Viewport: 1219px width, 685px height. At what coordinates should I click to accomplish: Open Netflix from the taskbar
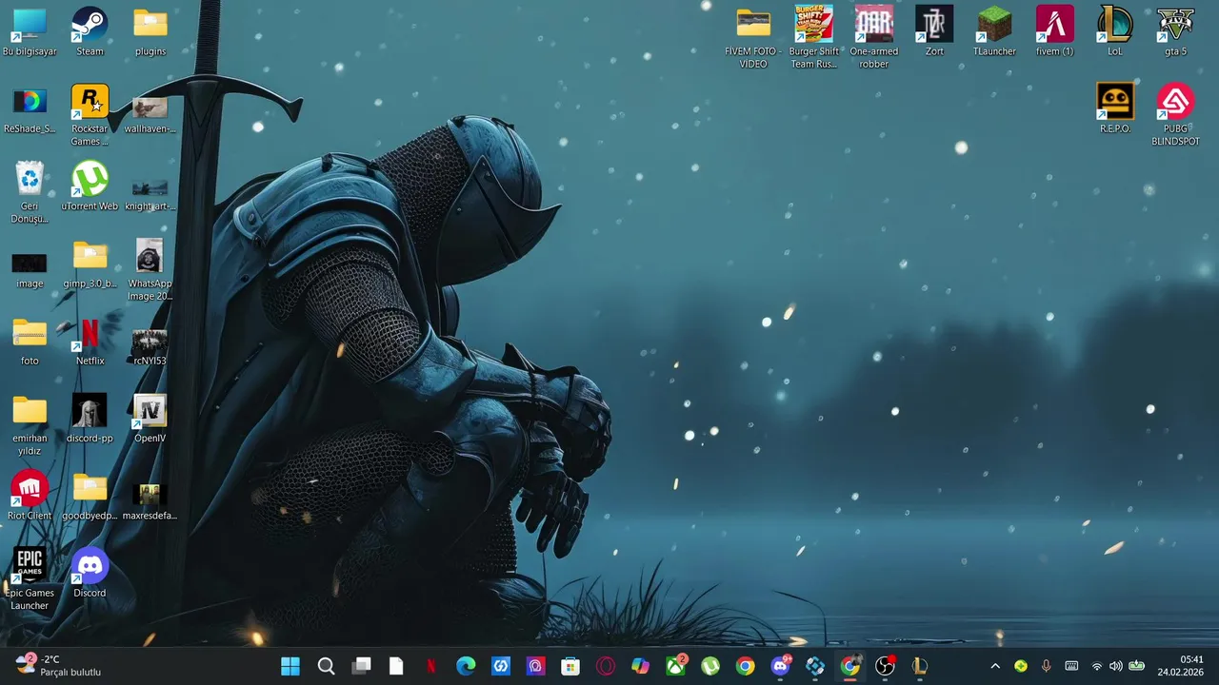point(430,666)
